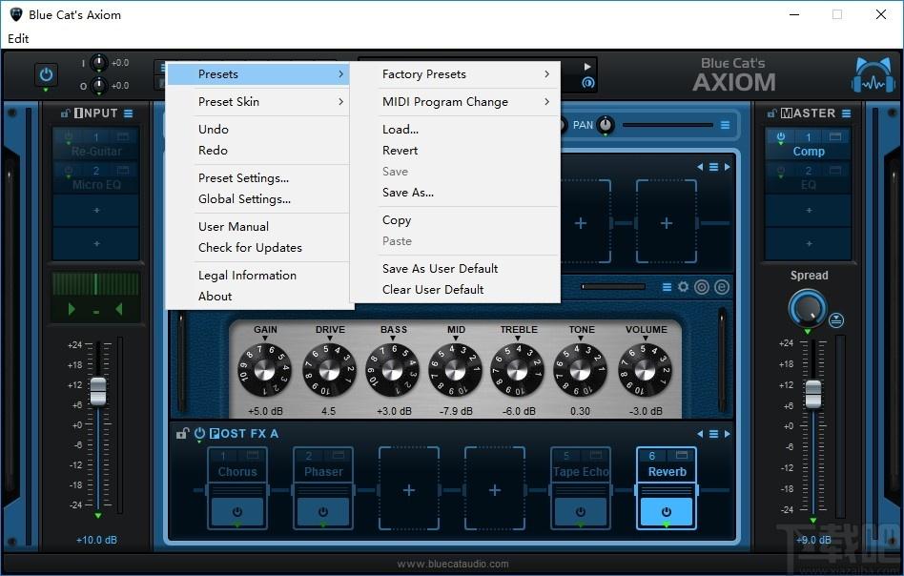Open the www.bluecataudio.com link
The image size is (904, 576).
[453, 564]
